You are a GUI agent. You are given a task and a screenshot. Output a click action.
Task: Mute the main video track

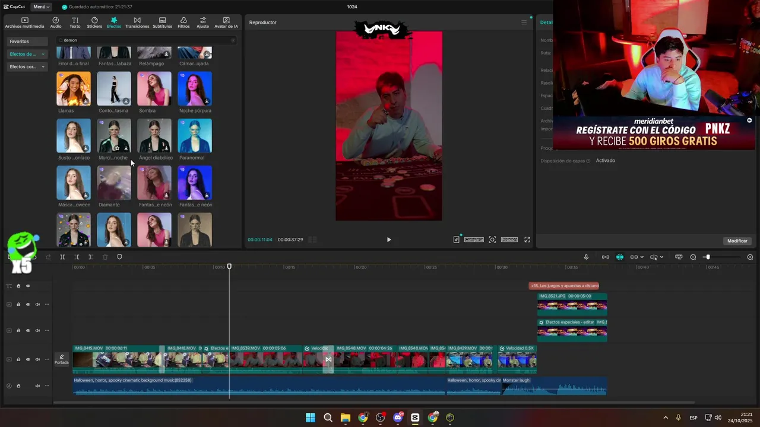[37, 359]
